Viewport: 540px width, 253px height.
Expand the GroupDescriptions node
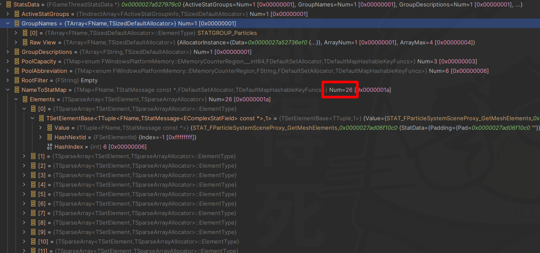(x=8, y=52)
